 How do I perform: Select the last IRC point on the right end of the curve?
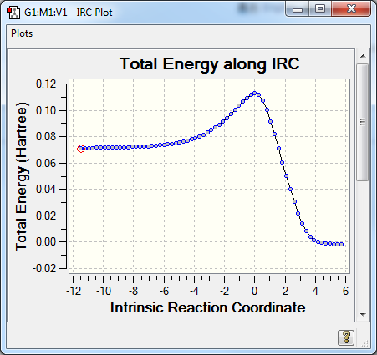coord(342,244)
